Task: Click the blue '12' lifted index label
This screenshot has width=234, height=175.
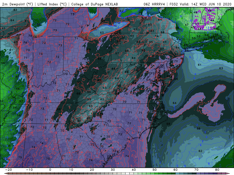Action: [209, 30]
